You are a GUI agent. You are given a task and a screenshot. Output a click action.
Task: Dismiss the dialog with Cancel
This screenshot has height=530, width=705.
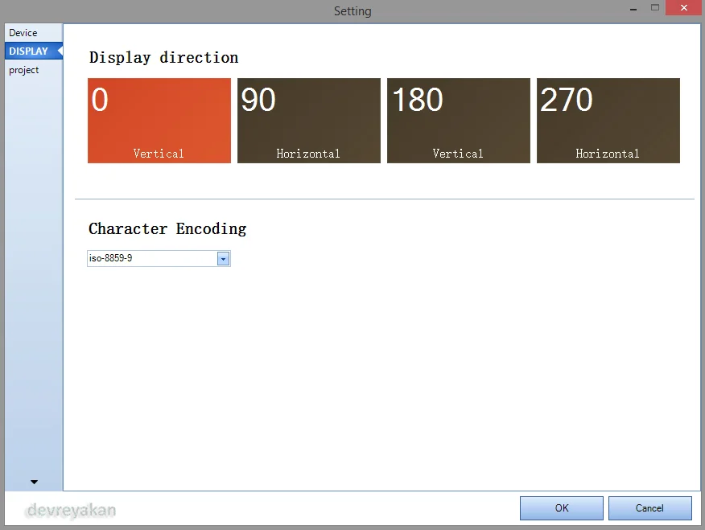point(649,508)
